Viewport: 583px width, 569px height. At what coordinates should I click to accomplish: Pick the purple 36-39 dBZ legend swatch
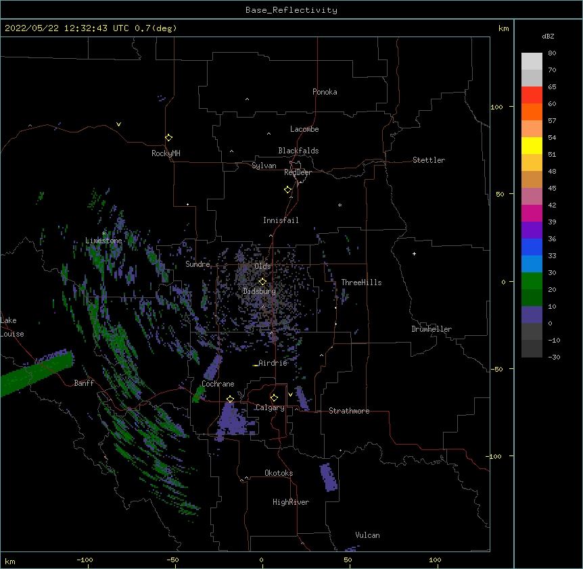(532, 230)
